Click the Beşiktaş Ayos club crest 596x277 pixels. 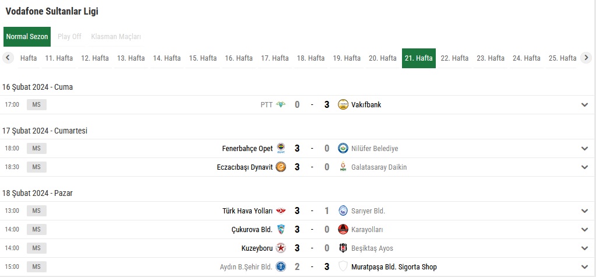343,248
